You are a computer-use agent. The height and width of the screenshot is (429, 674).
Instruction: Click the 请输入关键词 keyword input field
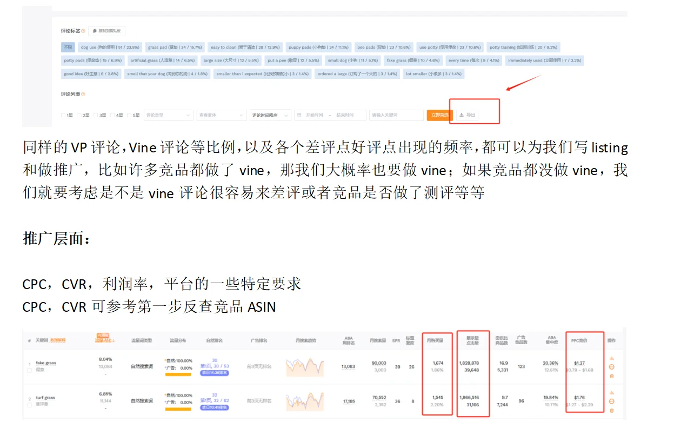[396, 115]
